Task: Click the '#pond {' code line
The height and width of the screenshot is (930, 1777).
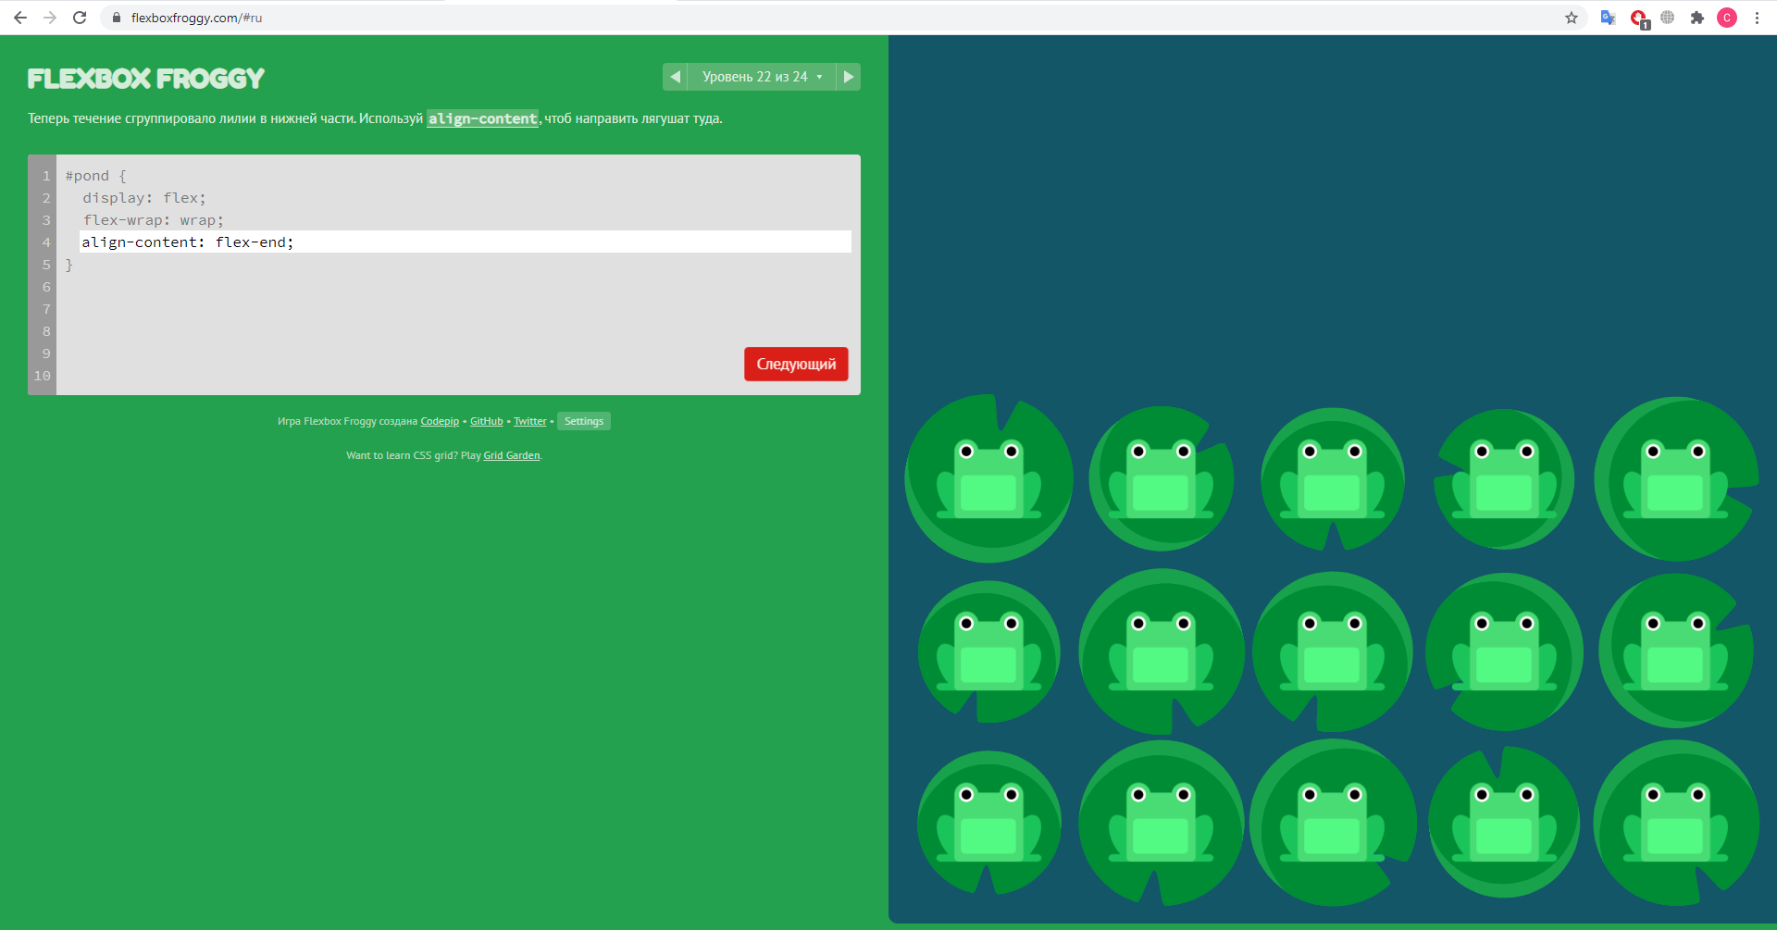Action: (x=95, y=176)
